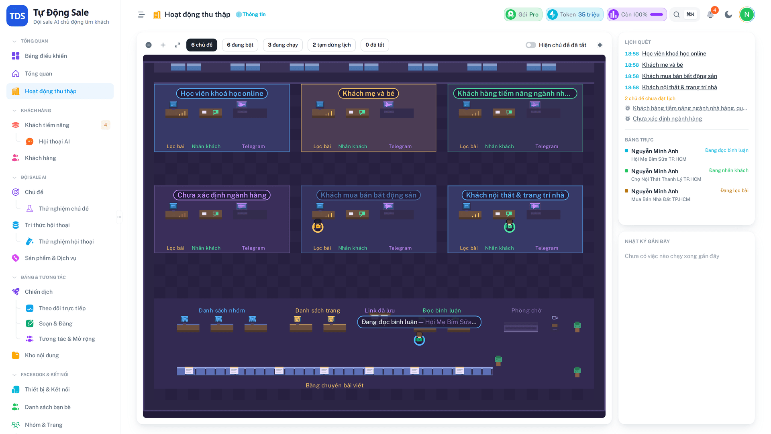
Task: Open Khách tiềm năng menu item
Action: pyautogui.click(x=60, y=125)
